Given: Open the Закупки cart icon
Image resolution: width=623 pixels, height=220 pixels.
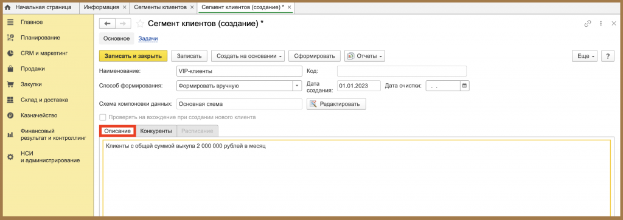Looking at the screenshot, I should point(10,84).
